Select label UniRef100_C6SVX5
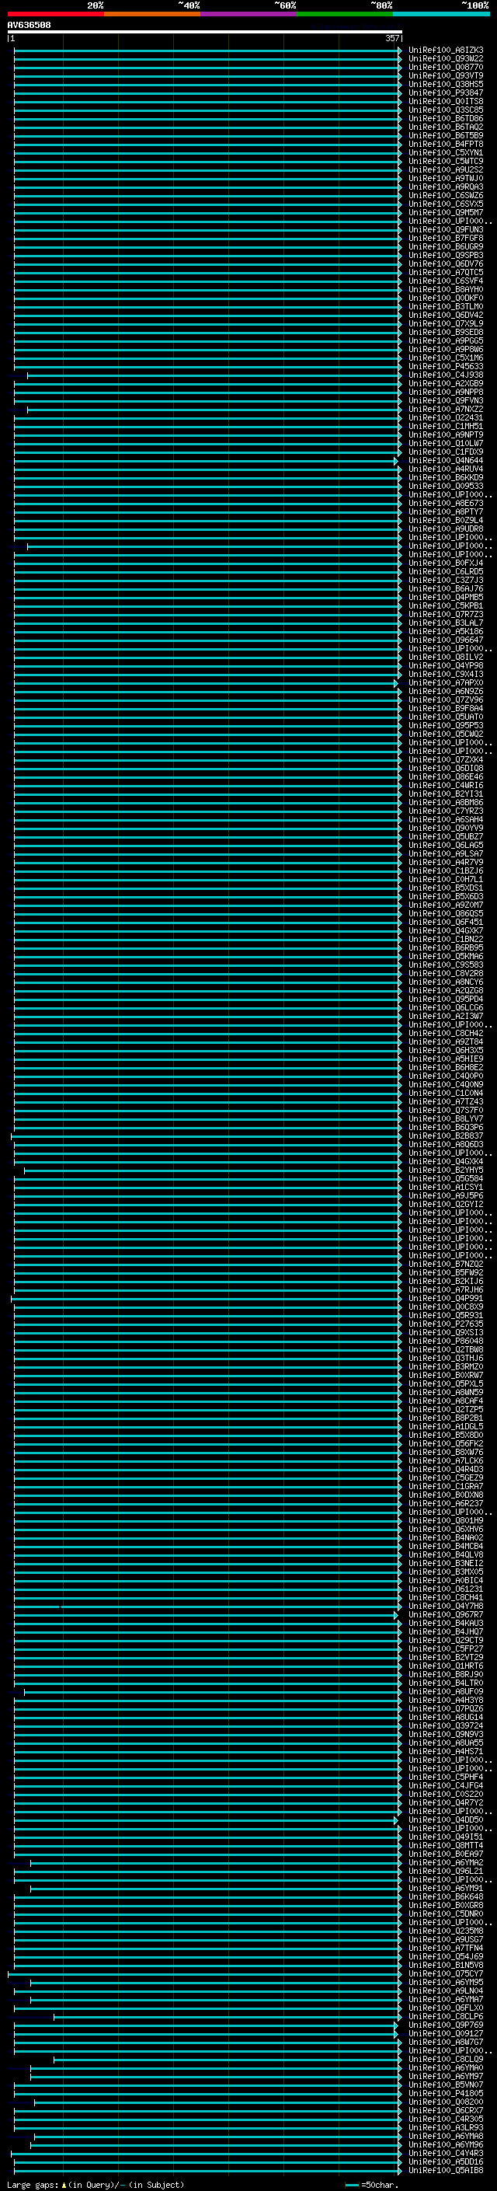The image size is (497, 2191). 445,204
